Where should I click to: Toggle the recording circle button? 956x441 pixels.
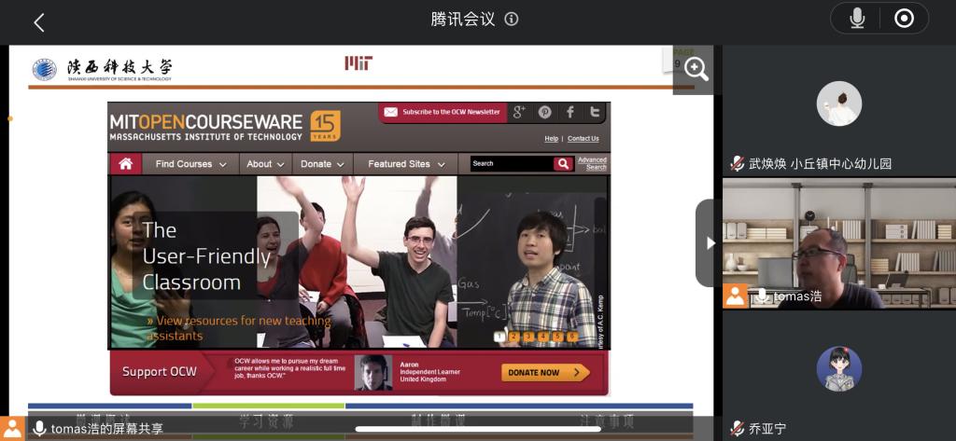(904, 19)
